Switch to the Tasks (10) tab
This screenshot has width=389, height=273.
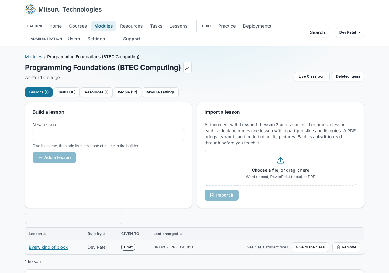pos(67,92)
